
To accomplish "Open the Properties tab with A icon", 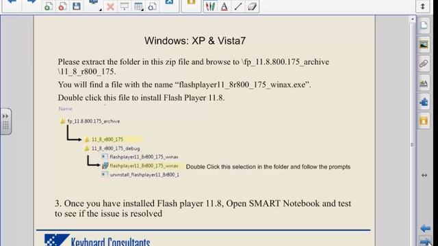I will pos(424,83).
